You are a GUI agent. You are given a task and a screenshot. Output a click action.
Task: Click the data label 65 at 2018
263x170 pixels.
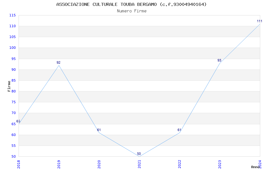pyautogui.click(x=18, y=121)
